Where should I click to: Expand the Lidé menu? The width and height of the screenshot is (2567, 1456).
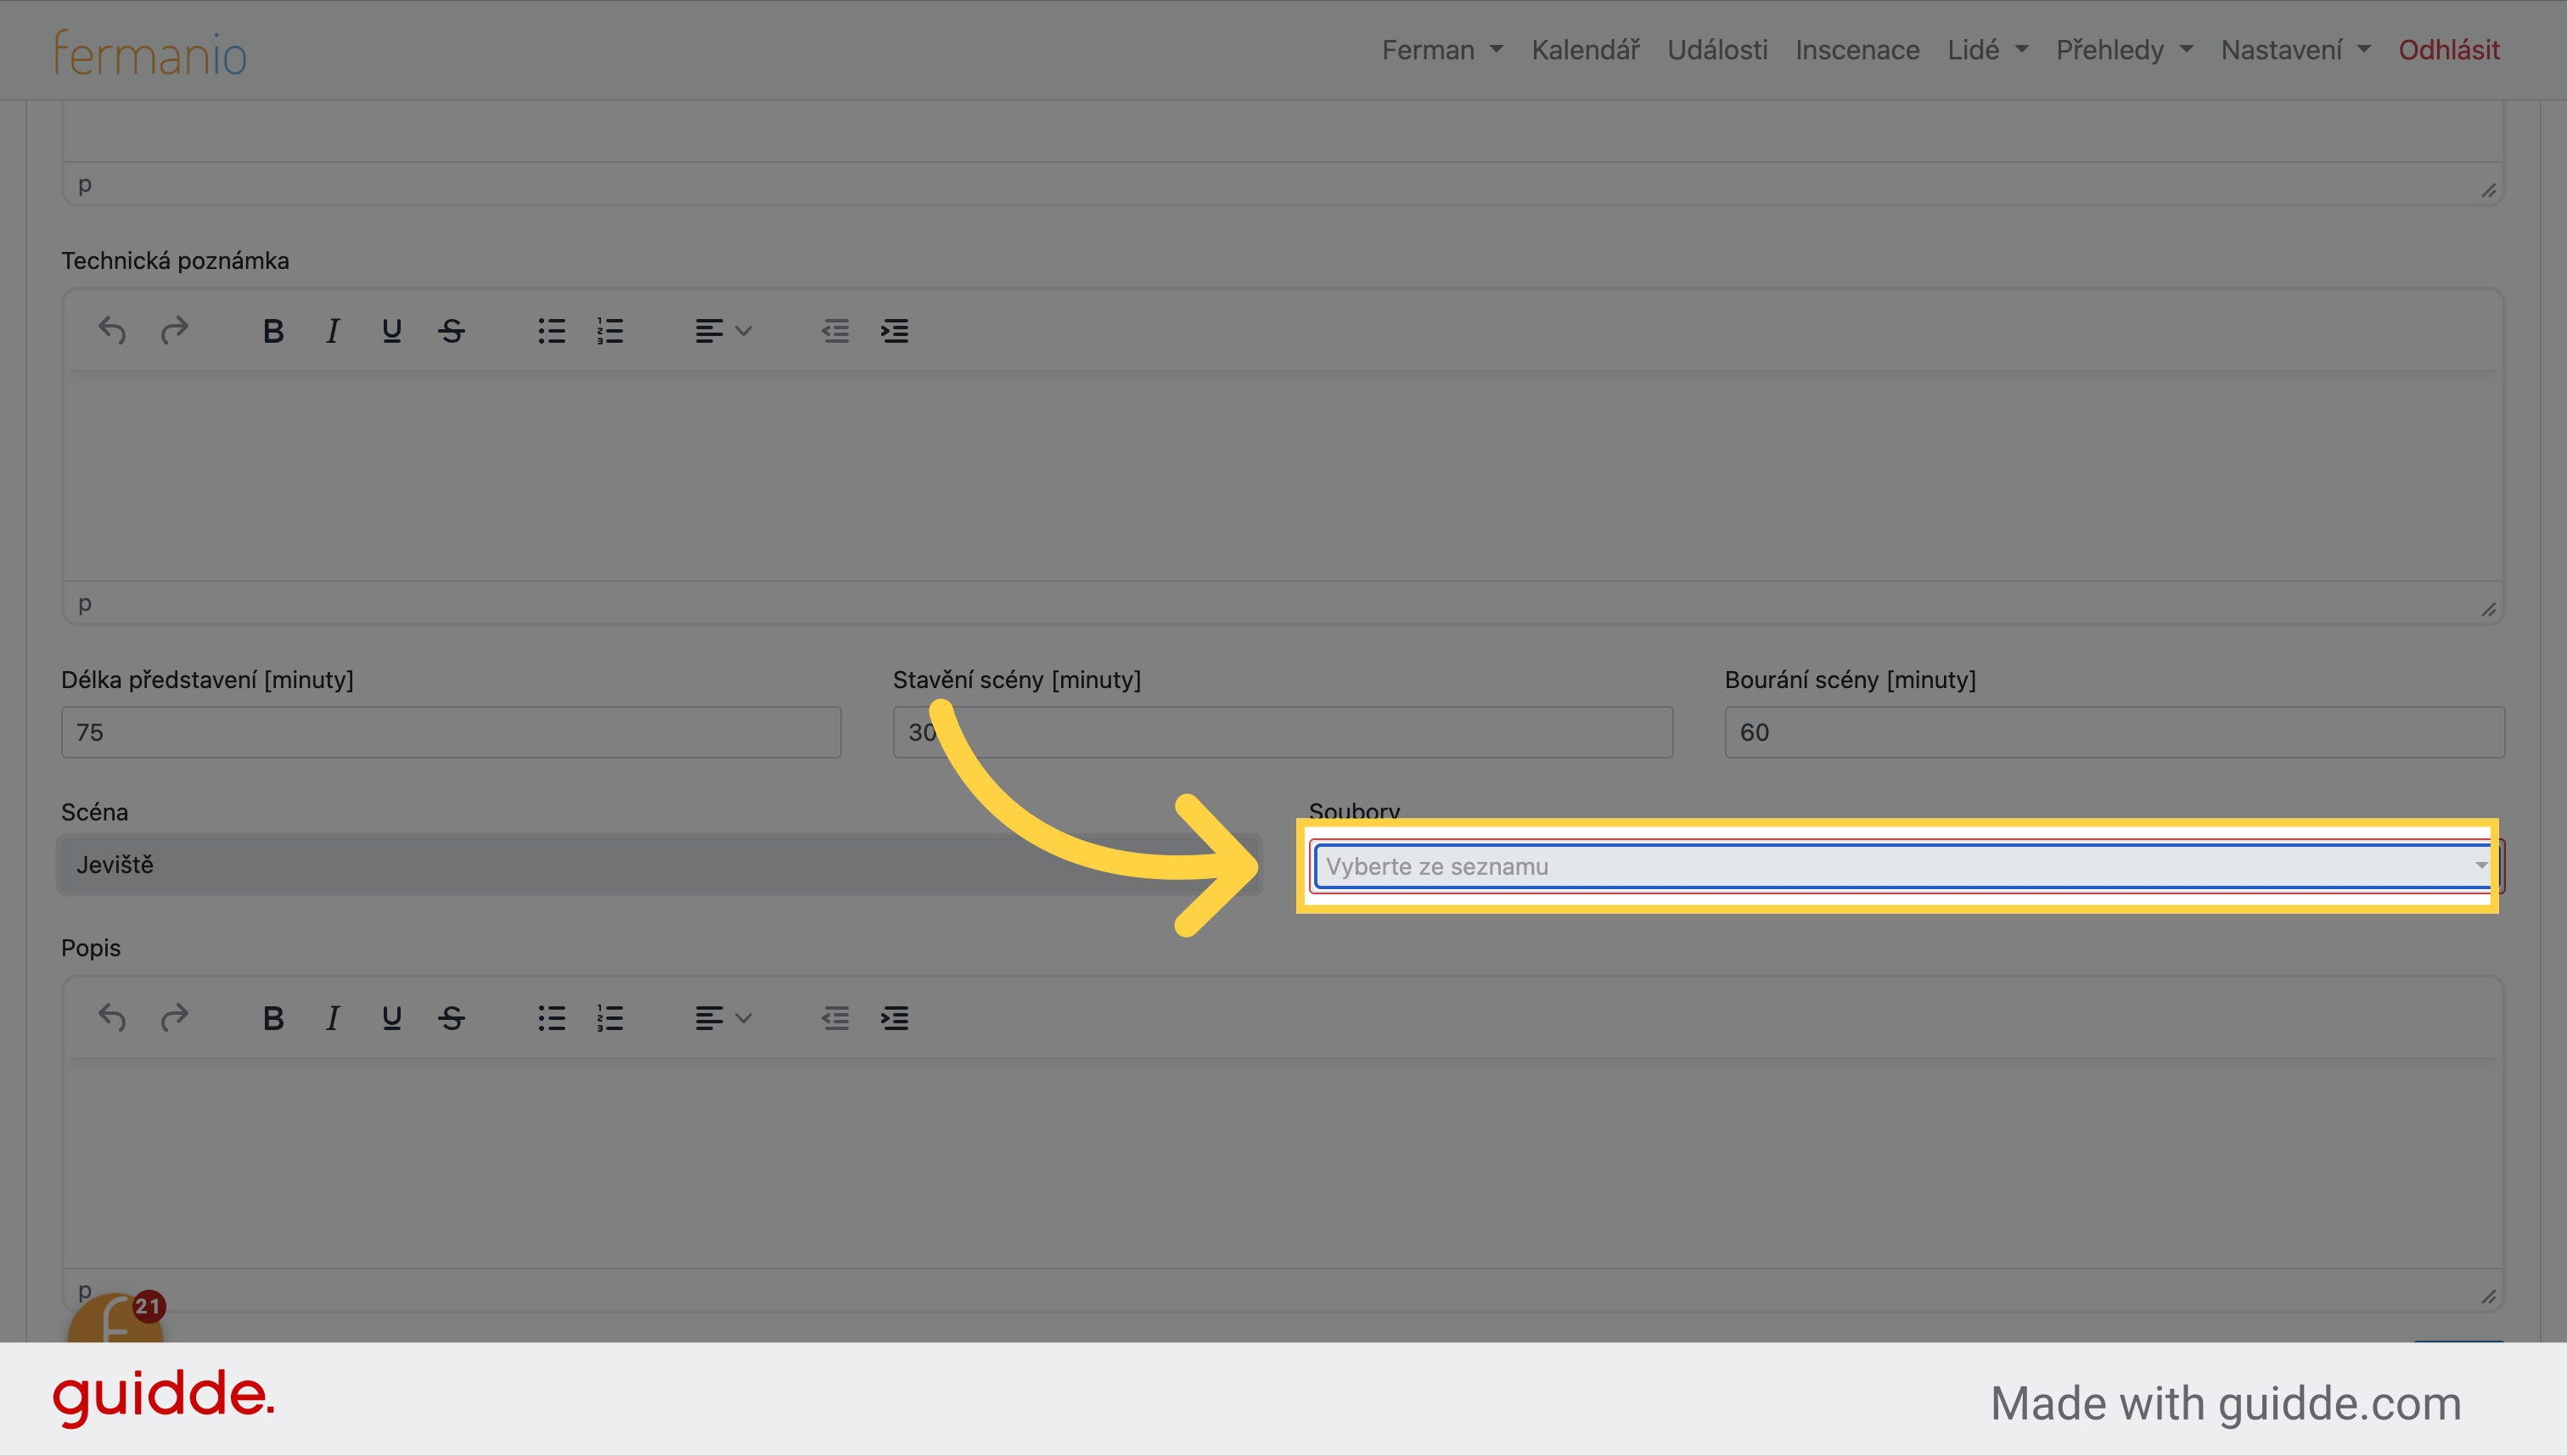[1986, 50]
